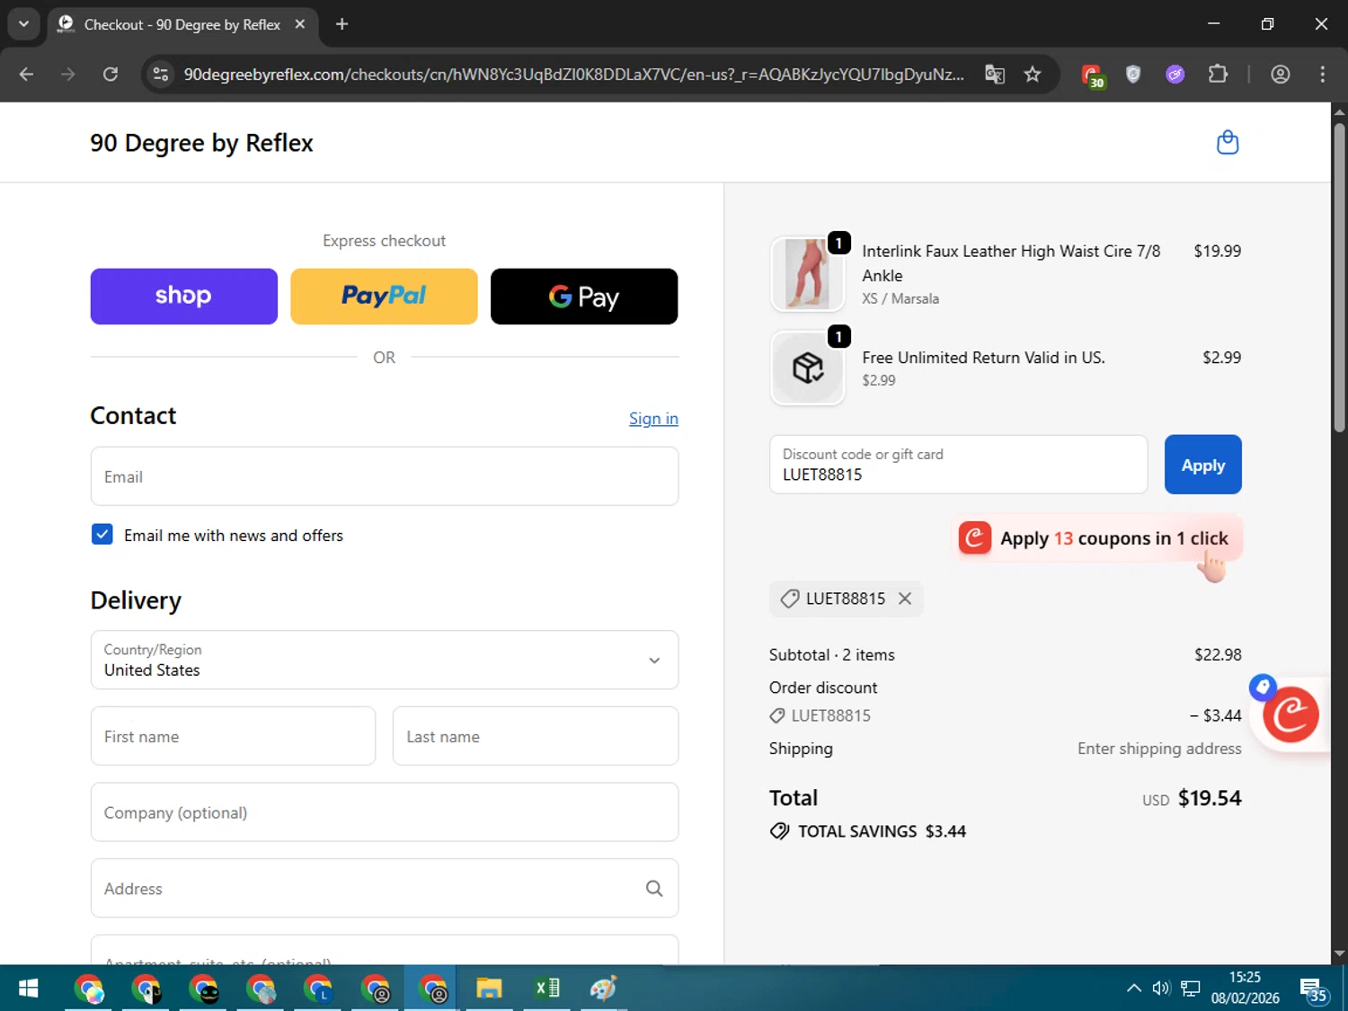Open the shopping bag cart icon

click(1227, 143)
